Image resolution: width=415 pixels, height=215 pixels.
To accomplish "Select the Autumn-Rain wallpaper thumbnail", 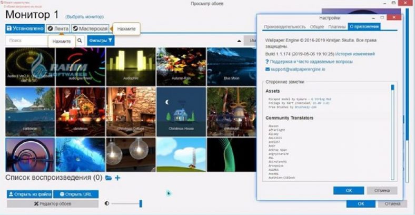I will click(x=181, y=66).
